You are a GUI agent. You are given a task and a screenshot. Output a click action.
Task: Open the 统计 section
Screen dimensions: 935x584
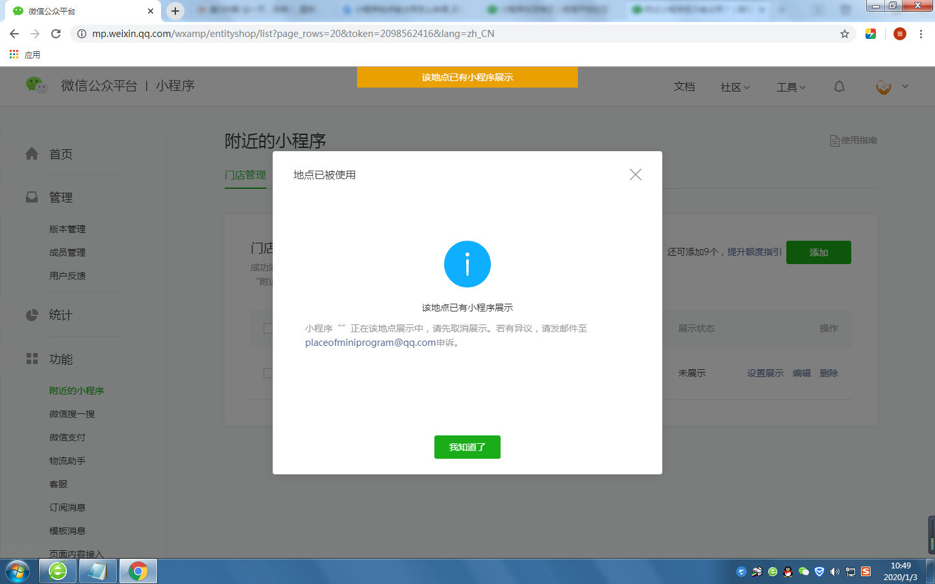pyautogui.click(x=61, y=315)
